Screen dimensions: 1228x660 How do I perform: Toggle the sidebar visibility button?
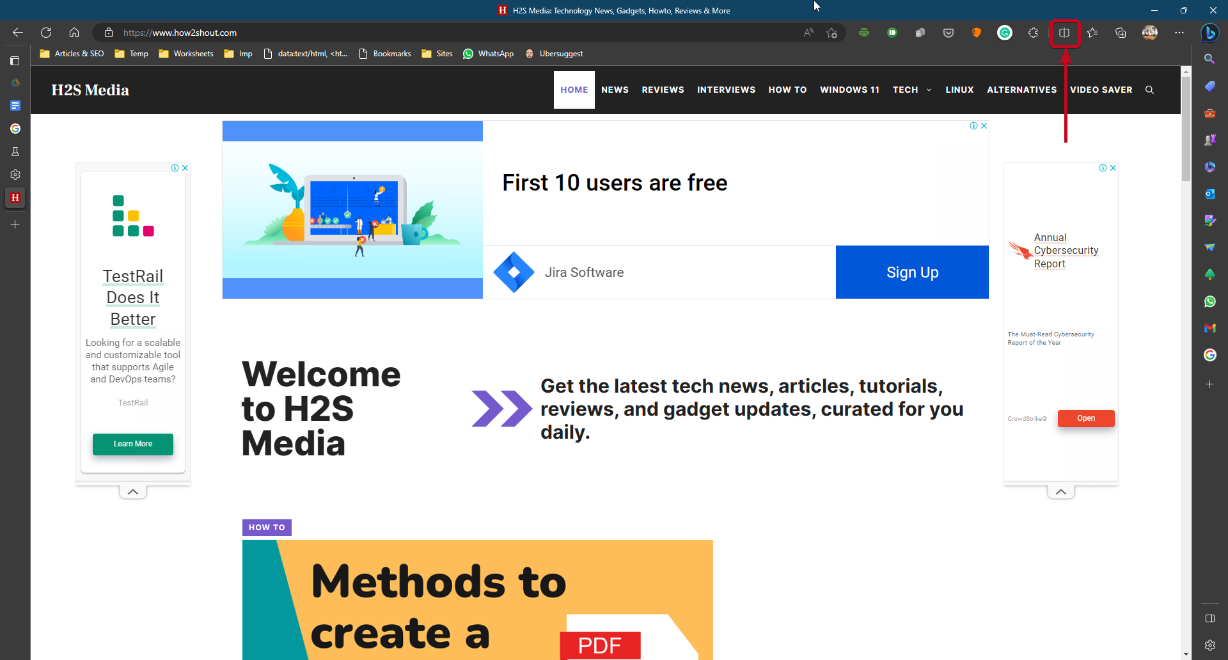[x=1209, y=618]
